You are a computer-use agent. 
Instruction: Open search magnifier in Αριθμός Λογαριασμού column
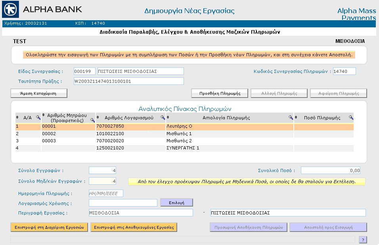point(163,117)
